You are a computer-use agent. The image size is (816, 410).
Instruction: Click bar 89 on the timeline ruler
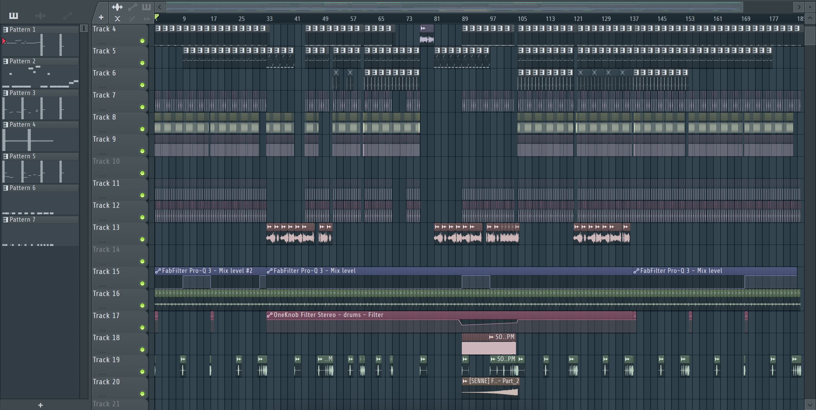[x=465, y=19]
